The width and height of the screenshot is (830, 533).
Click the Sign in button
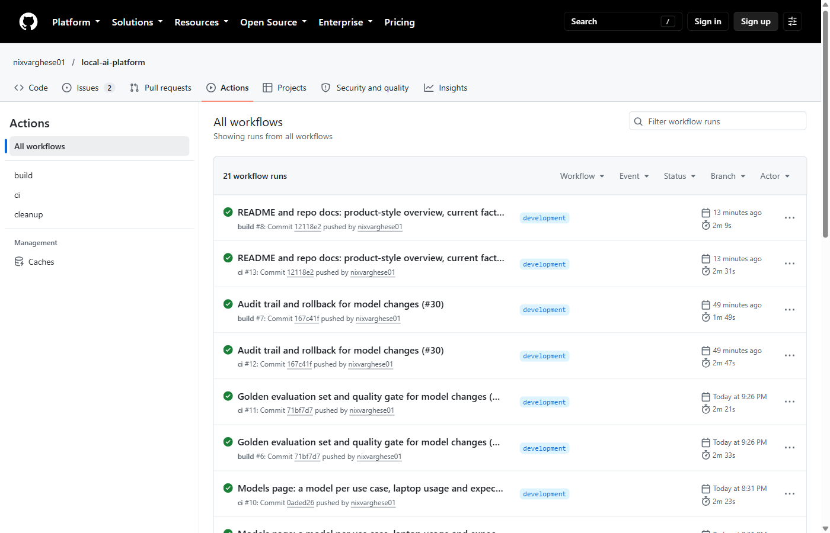tap(708, 21)
